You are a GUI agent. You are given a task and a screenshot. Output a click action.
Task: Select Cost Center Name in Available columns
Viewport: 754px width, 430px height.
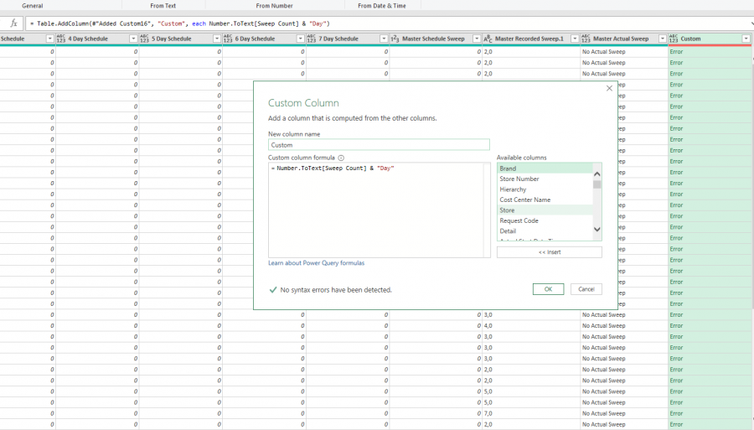pos(545,199)
